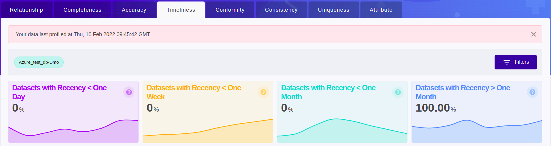Image resolution: width=551 pixels, height=146 pixels.
Task: Click help icon on Recency < One Week card
Action: pos(263,92)
